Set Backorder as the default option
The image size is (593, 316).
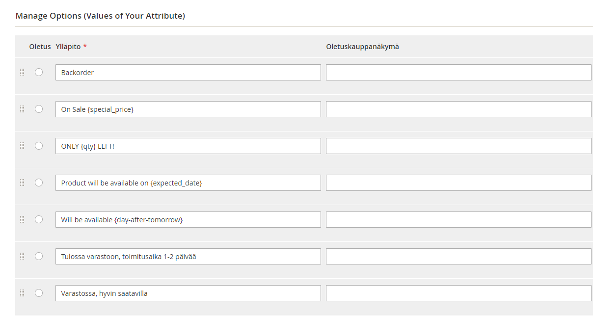pos(39,72)
